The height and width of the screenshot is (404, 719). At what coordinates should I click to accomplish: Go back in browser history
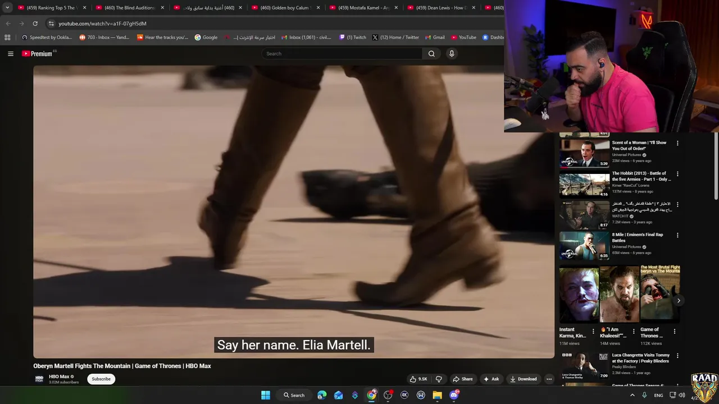(8, 24)
